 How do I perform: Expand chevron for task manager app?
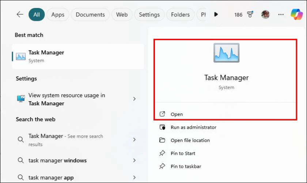[134, 177]
